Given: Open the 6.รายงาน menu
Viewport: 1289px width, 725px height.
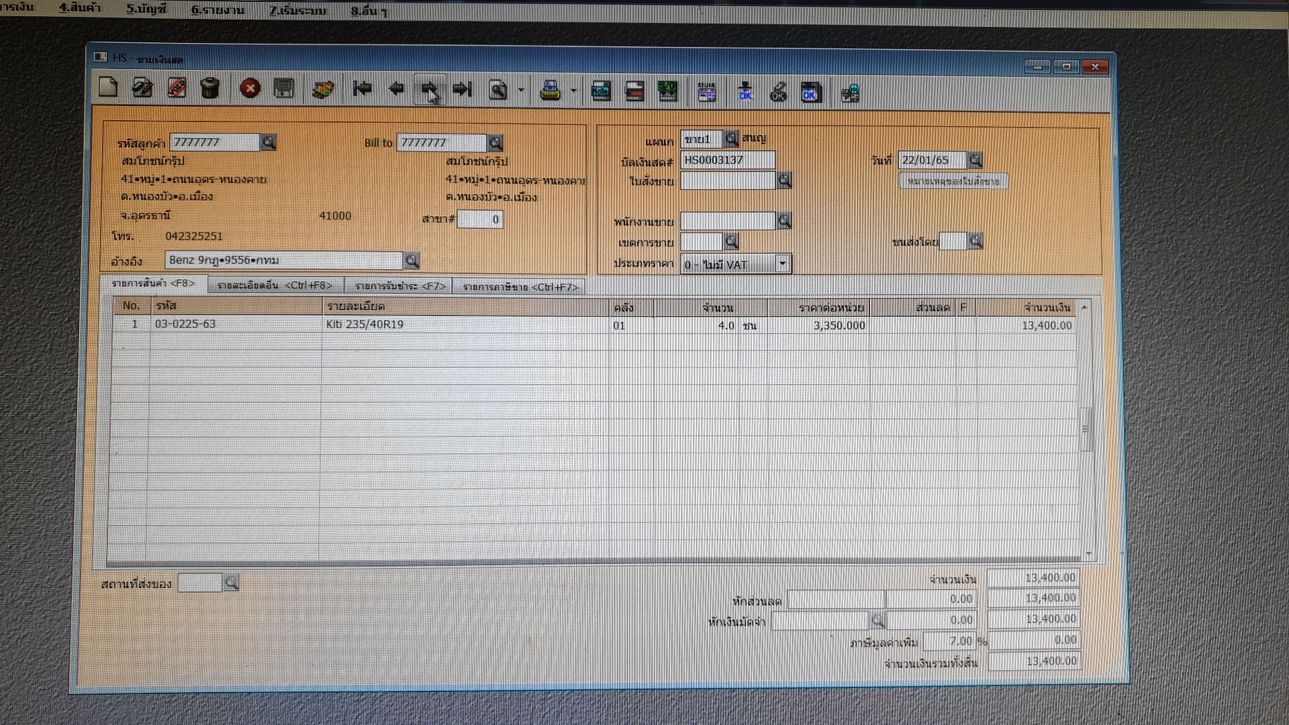Looking at the screenshot, I should [218, 10].
